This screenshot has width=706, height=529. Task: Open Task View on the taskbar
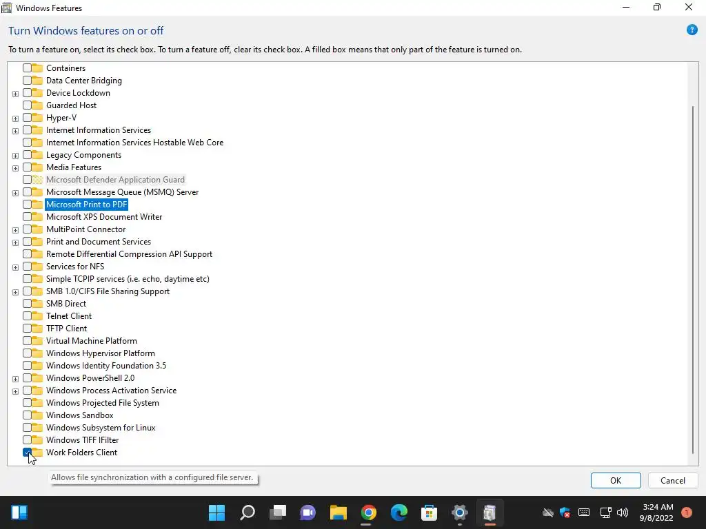point(278,512)
